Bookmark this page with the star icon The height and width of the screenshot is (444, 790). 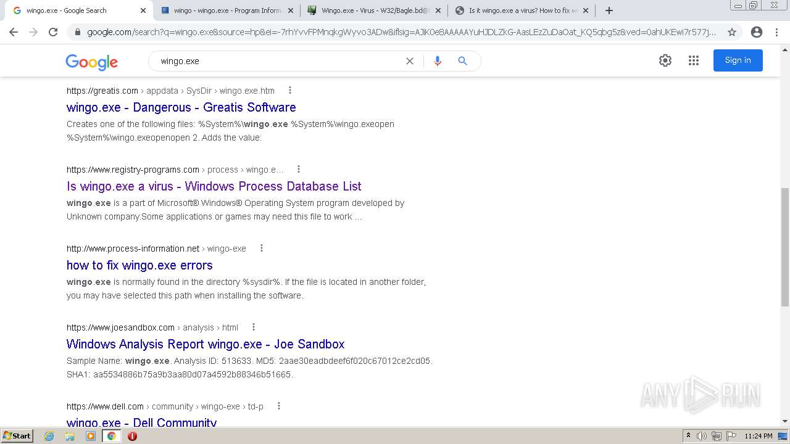pyautogui.click(x=732, y=32)
